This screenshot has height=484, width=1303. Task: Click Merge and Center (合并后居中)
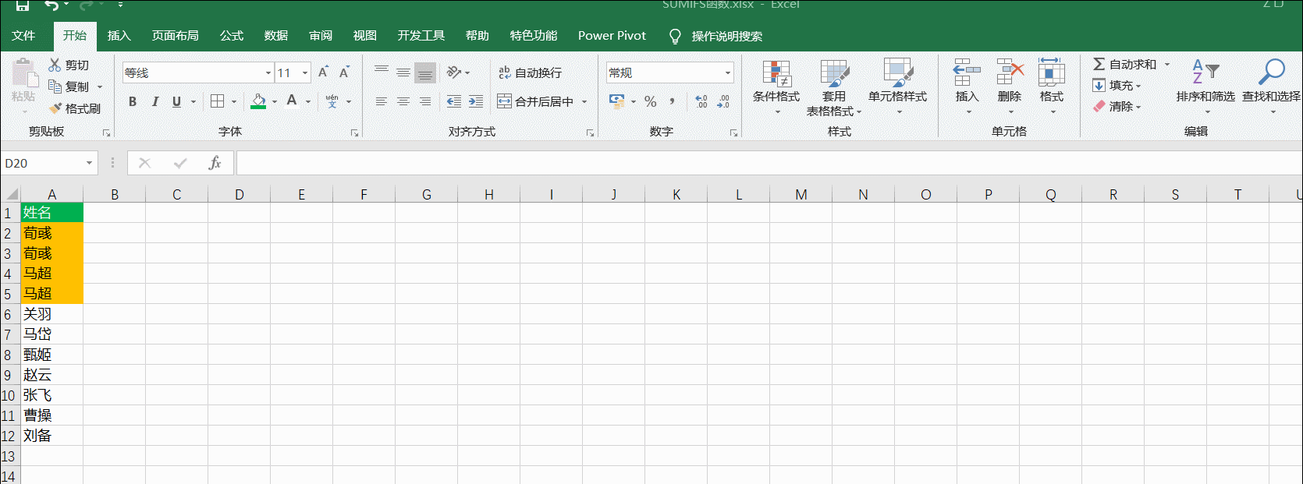point(536,101)
